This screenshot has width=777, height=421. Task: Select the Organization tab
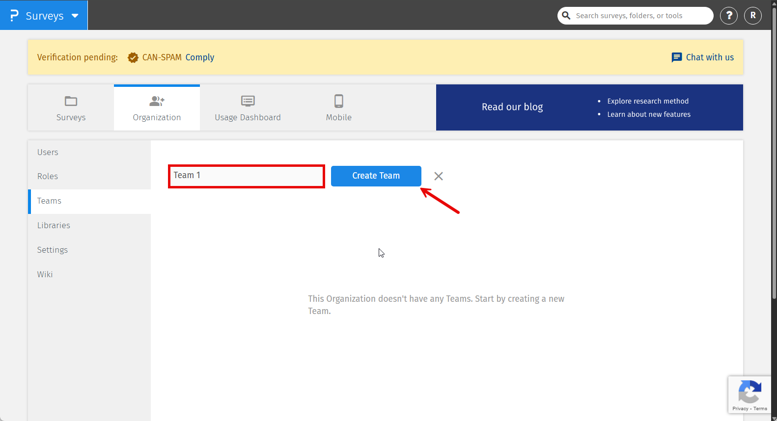pyautogui.click(x=157, y=108)
